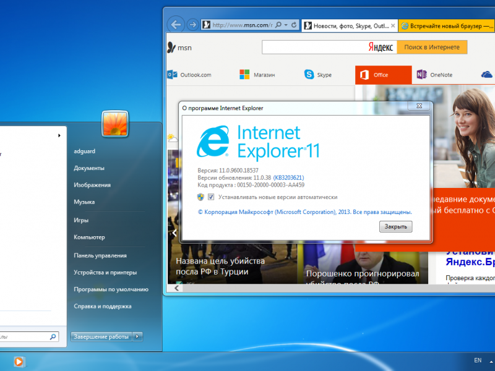
Task: Click the weather sun-cloud icon on msn page
Action: tap(173, 138)
